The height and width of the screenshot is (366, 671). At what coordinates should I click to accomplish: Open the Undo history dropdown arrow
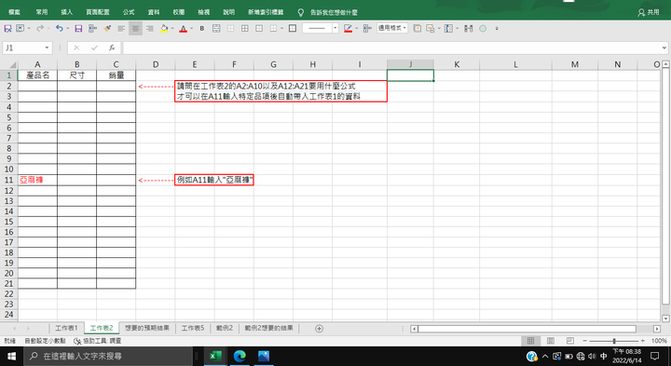coord(68,29)
